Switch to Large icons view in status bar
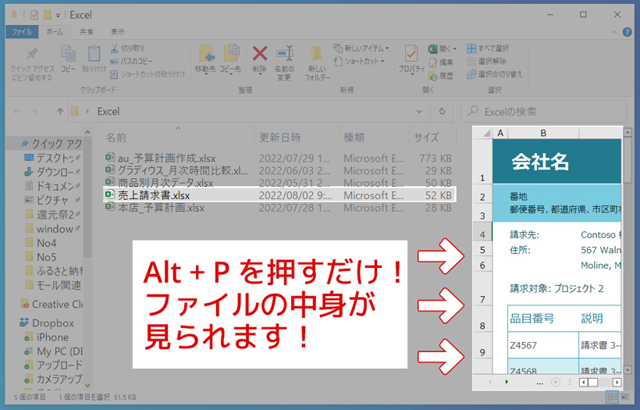 pos(625,397)
